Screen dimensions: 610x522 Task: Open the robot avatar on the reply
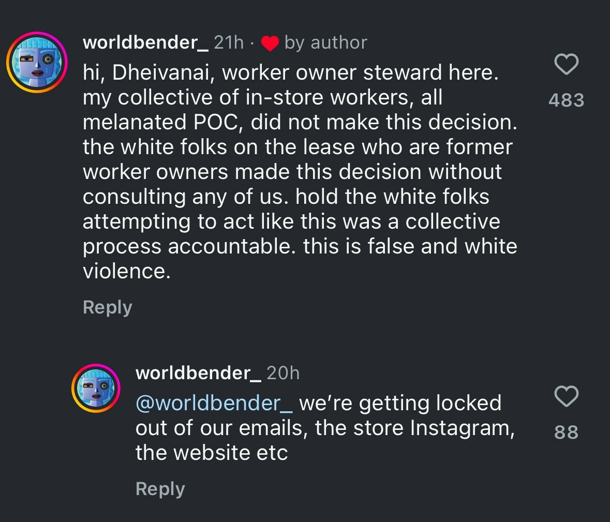96,388
